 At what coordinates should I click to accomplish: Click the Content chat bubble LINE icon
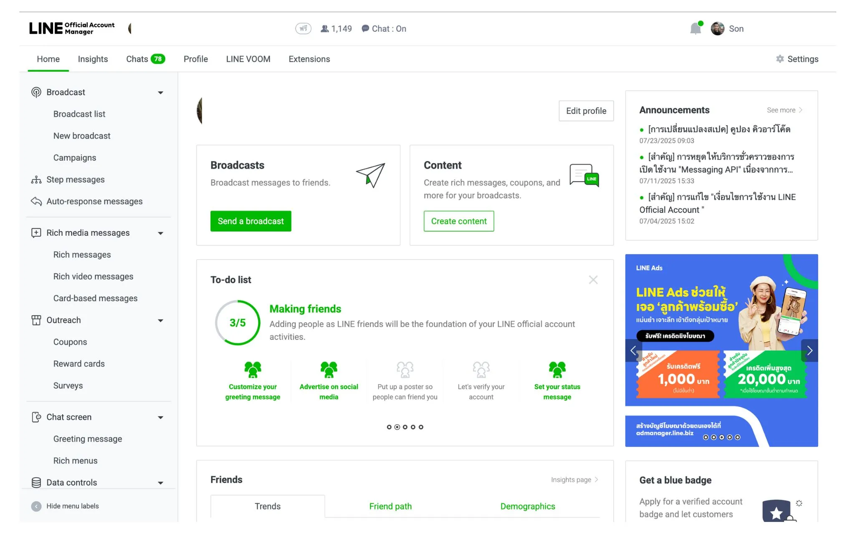(584, 175)
